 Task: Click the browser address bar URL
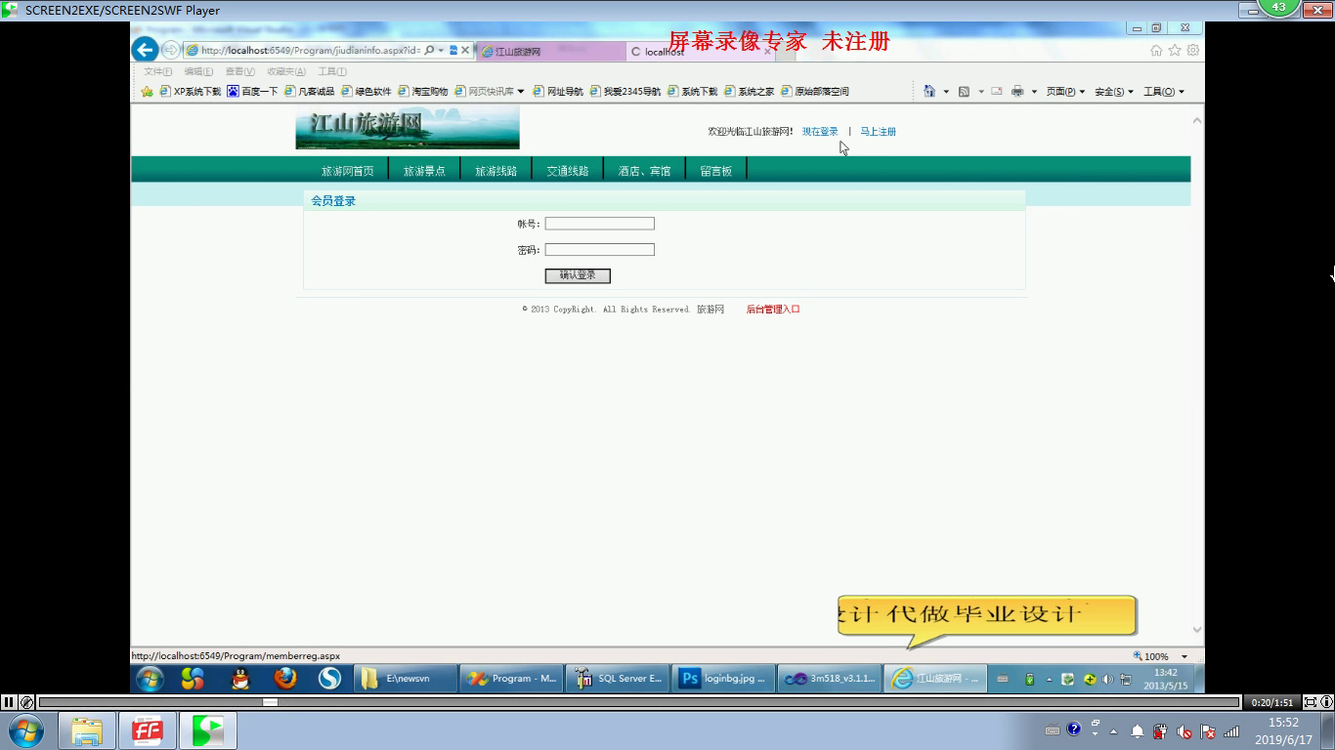click(311, 50)
